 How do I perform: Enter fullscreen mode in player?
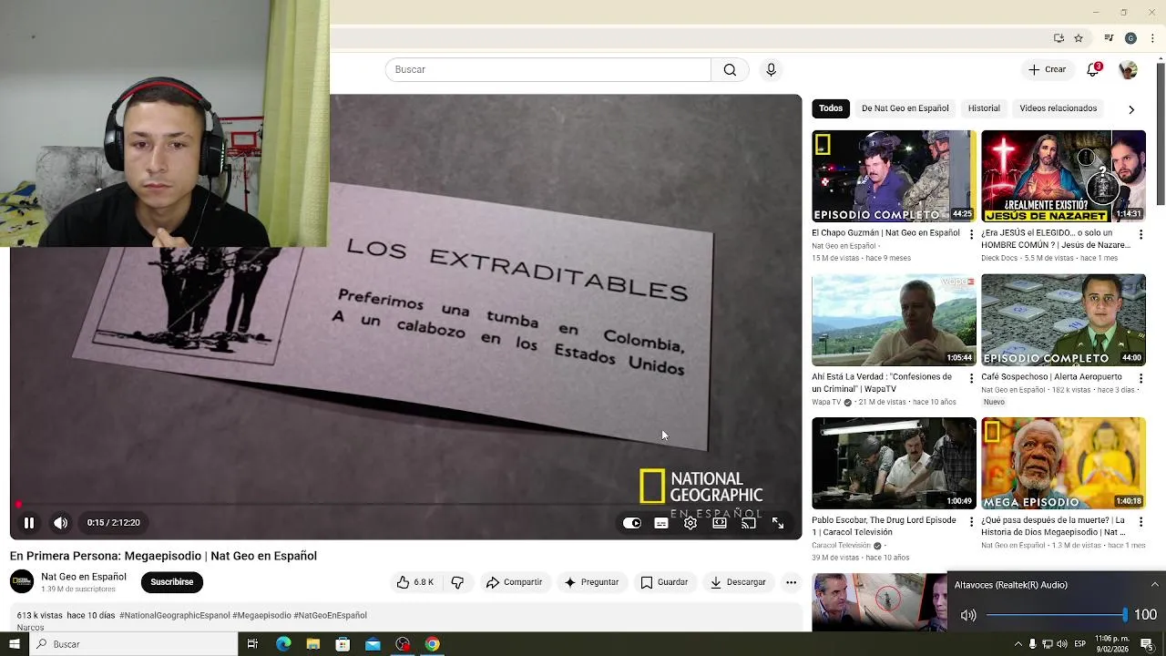778,523
